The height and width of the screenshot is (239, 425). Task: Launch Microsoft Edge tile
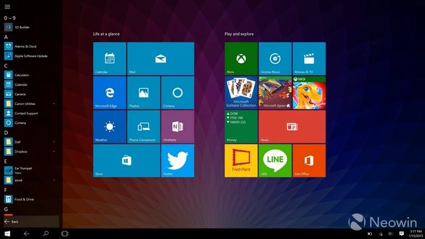click(110, 93)
